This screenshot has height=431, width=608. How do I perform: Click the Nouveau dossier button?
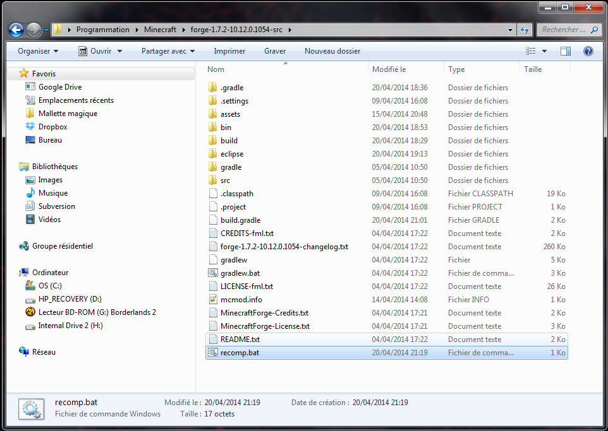(x=332, y=51)
